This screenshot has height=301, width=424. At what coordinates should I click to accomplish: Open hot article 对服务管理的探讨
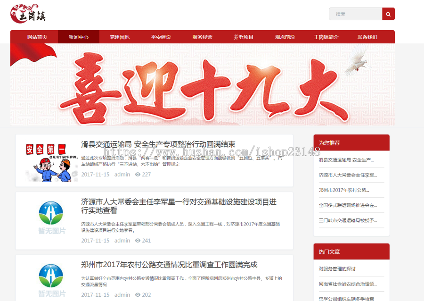coord(337,269)
